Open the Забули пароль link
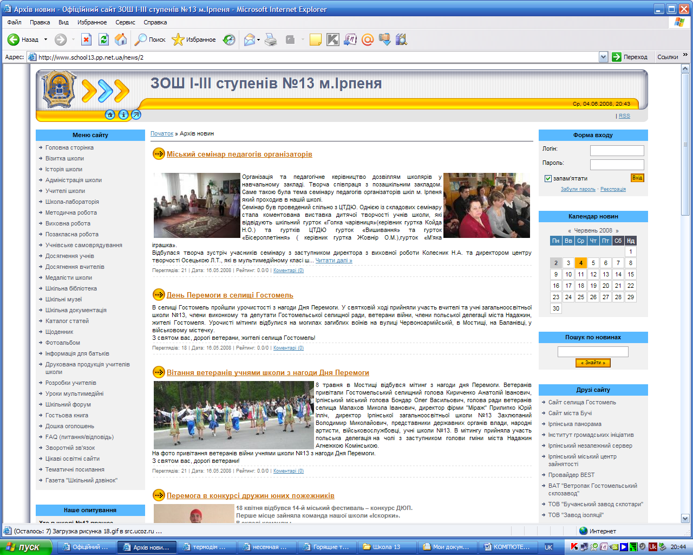The width and height of the screenshot is (693, 555). tap(578, 189)
